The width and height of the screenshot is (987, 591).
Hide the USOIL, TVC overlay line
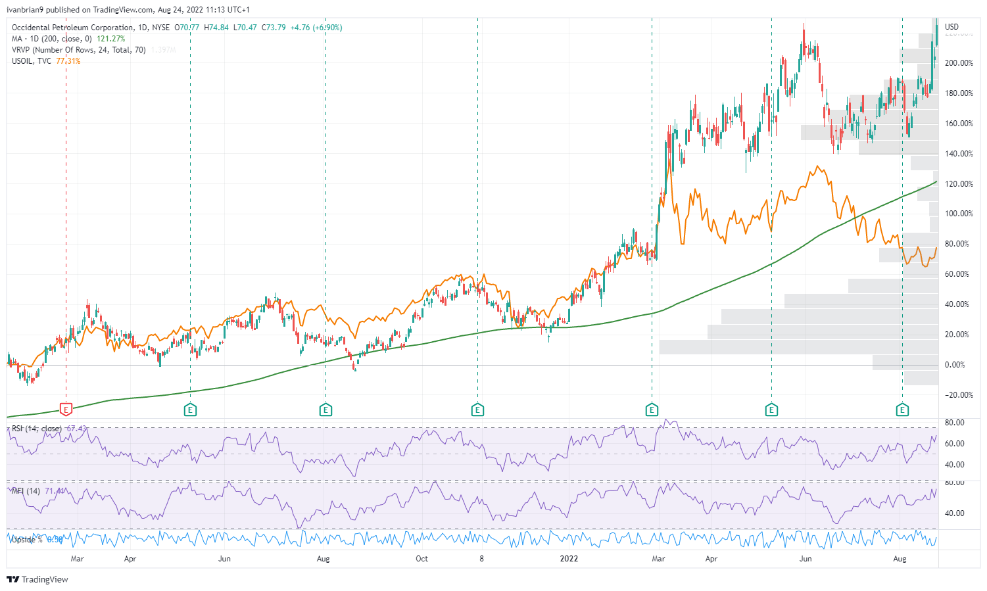click(30, 60)
